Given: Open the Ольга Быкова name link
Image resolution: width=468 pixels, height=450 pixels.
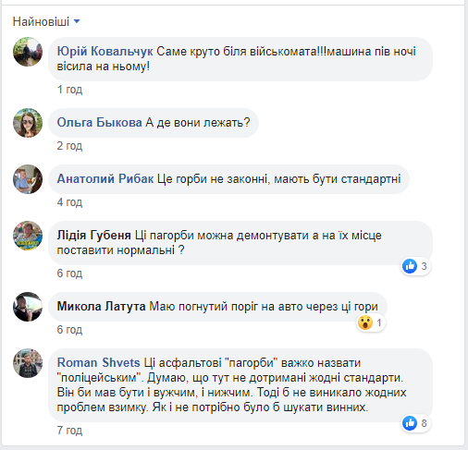Looking at the screenshot, I should click(x=99, y=122).
